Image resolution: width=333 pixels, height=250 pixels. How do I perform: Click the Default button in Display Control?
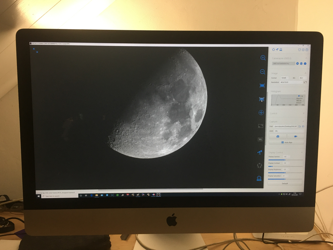285,183
